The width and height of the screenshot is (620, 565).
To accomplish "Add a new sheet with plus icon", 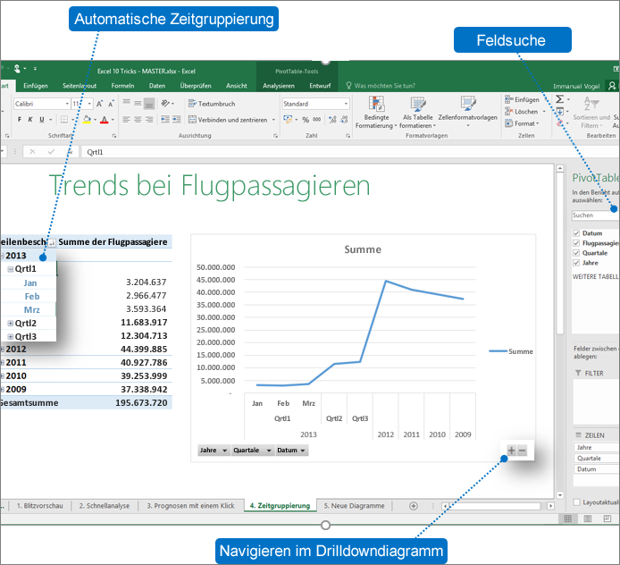I will coord(414,506).
